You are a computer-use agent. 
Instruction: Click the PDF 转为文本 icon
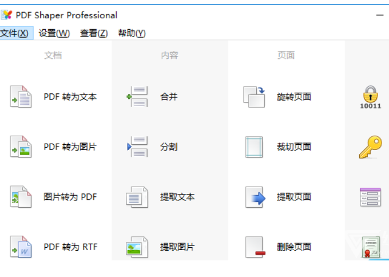21,97
